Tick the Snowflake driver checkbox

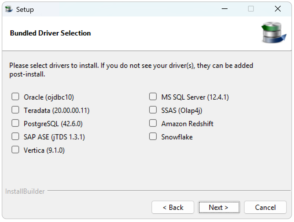coord(153,137)
